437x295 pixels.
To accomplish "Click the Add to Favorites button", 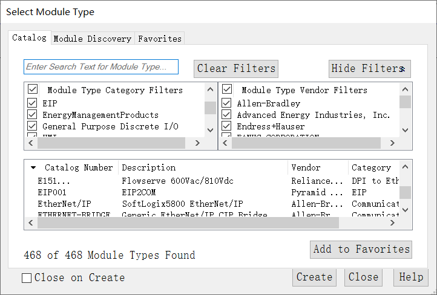I will point(361,249).
